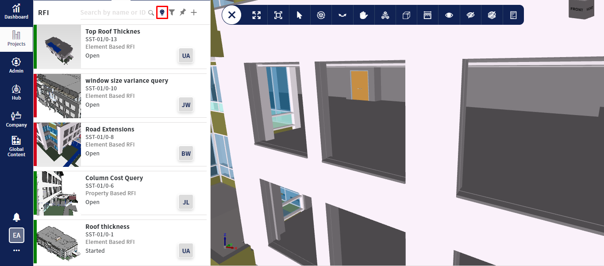Click the 'Open' status on Road Extensions

point(92,154)
